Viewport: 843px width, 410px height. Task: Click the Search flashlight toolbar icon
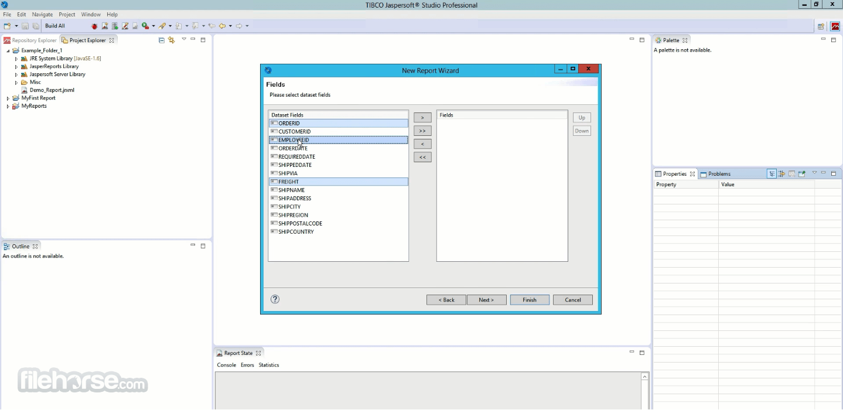coord(162,26)
